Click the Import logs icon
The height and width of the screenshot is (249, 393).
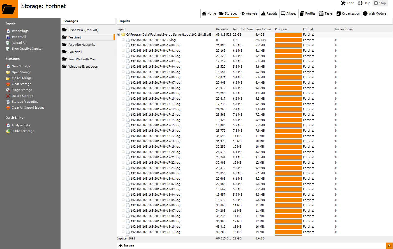click(x=8, y=31)
